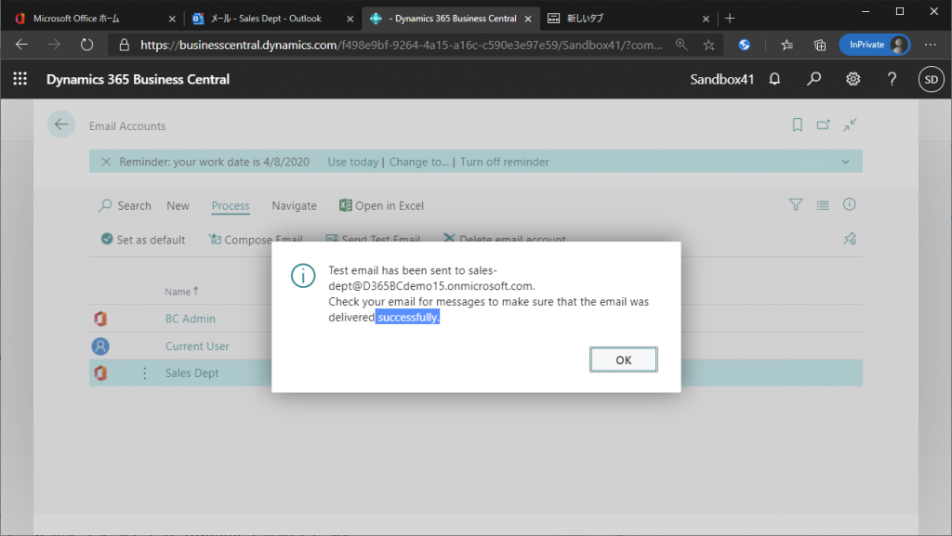Open this page in a new window

pos(824,124)
